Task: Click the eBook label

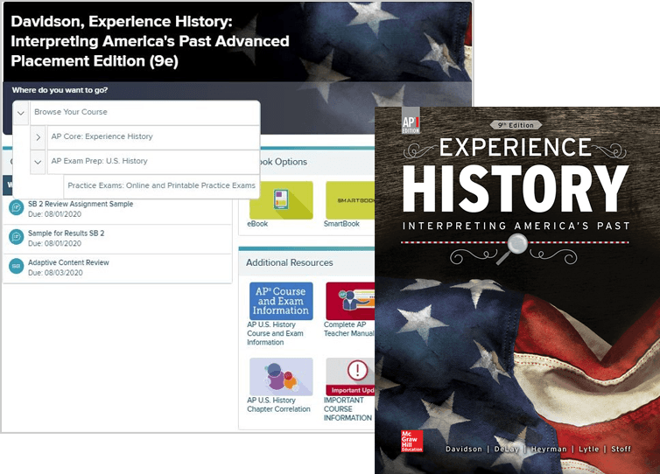Action: [257, 224]
